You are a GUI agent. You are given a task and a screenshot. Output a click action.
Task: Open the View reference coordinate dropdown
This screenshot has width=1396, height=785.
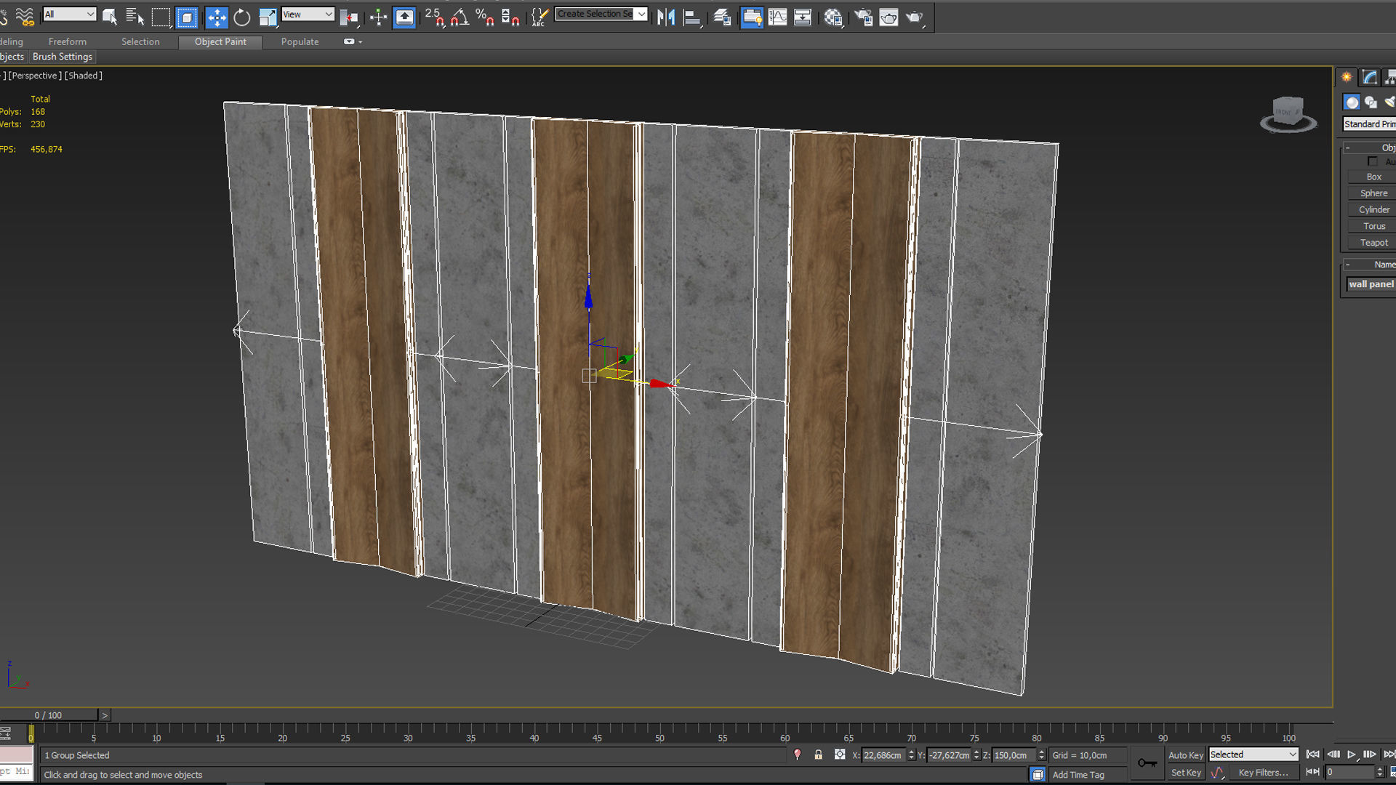[308, 14]
